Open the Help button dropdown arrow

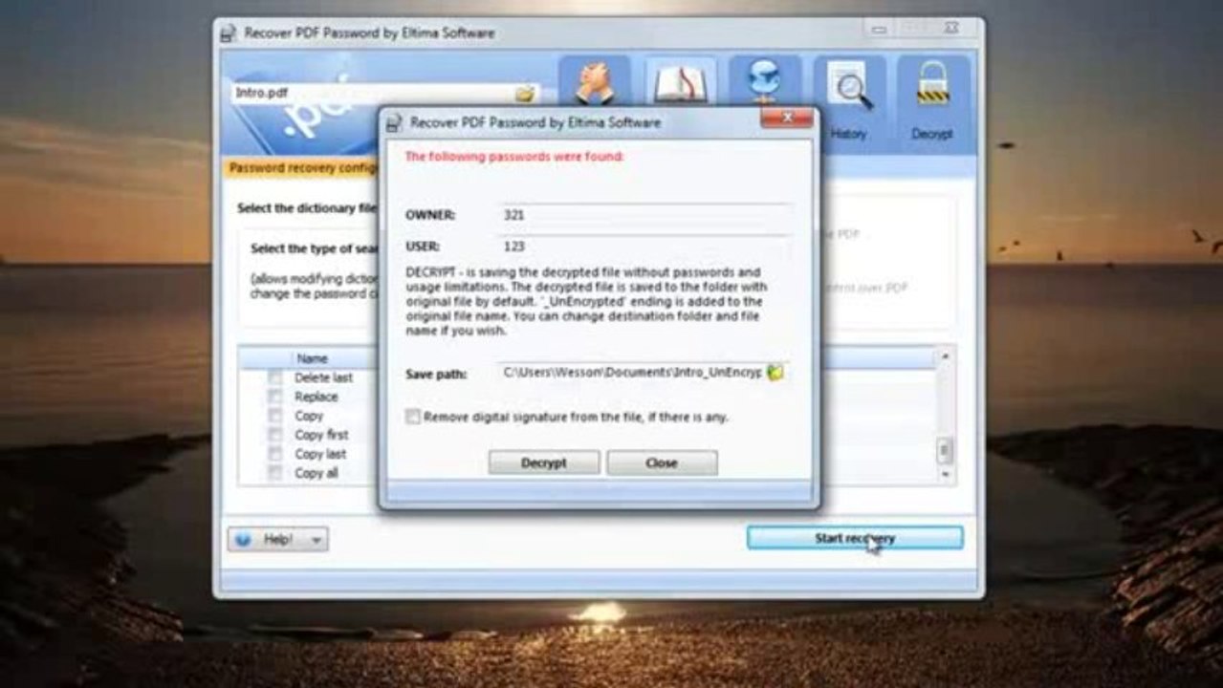(317, 540)
